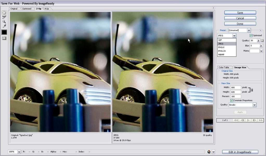
Task: Click the quality mask channel icon
Action: (262, 41)
